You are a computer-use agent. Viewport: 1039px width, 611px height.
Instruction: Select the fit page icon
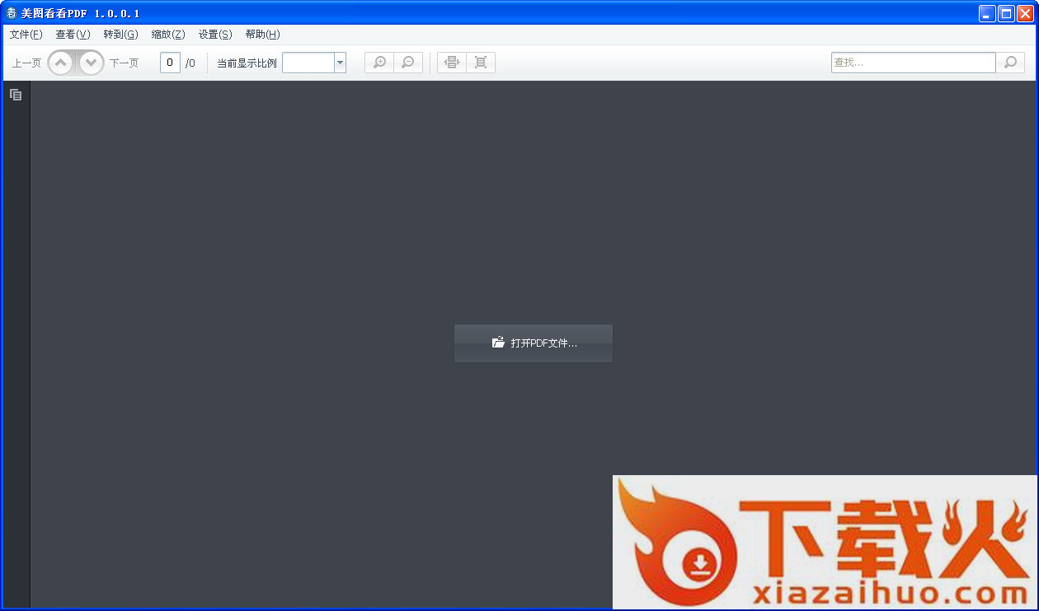coord(481,63)
